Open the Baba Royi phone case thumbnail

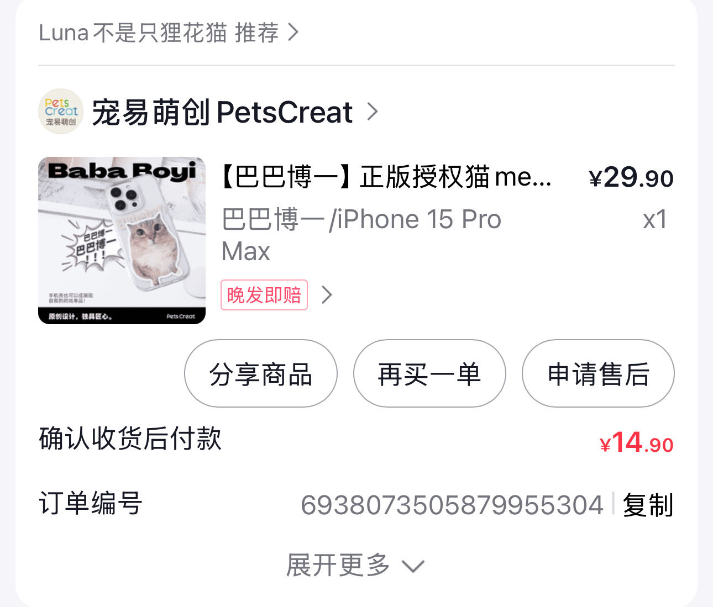pyautogui.click(x=122, y=240)
